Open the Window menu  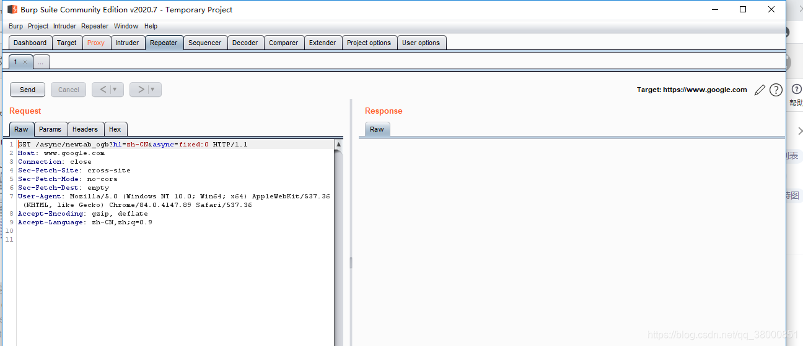coord(126,26)
